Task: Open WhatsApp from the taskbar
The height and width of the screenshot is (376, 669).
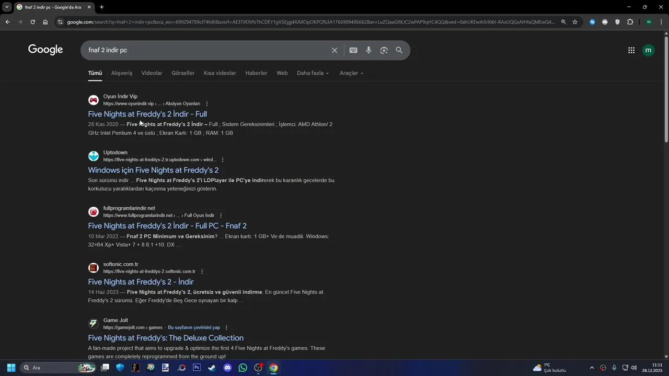Action: pos(243,368)
